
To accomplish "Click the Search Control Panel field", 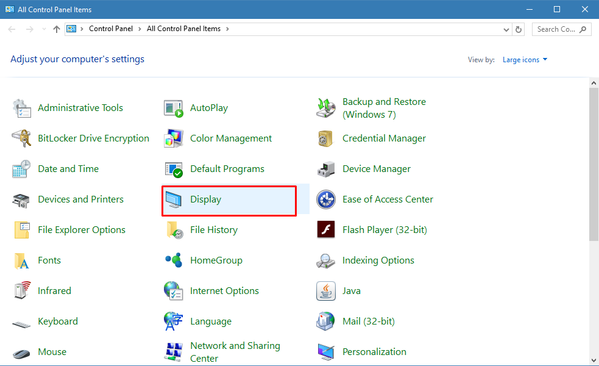I will tap(556, 29).
